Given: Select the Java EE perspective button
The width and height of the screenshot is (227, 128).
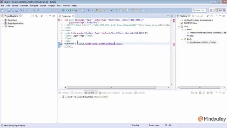Looking at the screenshot, I should 220,10.
